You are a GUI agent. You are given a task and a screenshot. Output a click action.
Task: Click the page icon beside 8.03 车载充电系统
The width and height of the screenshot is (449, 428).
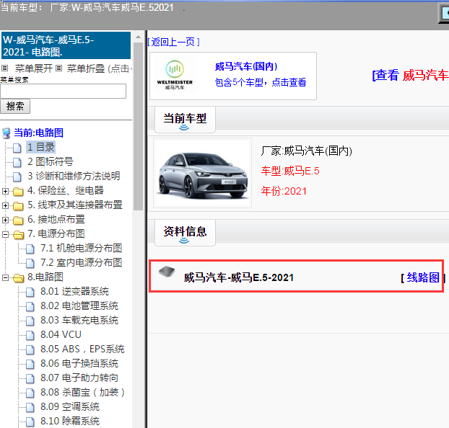coord(30,321)
